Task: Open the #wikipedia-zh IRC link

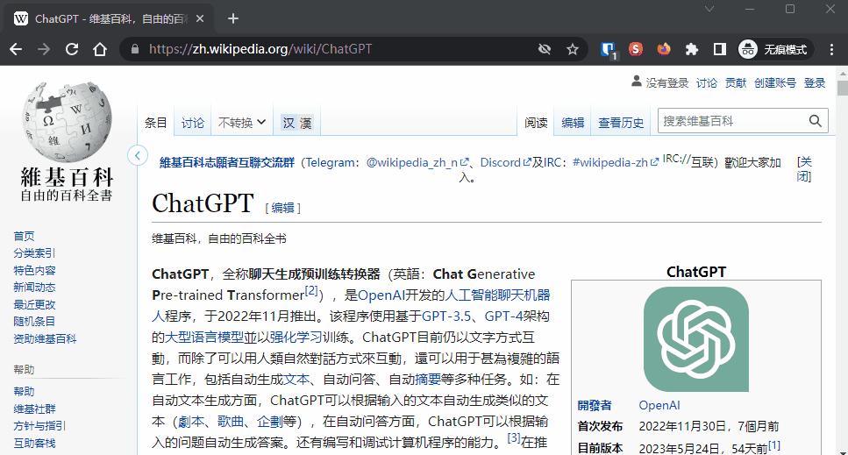Action: coord(615,163)
